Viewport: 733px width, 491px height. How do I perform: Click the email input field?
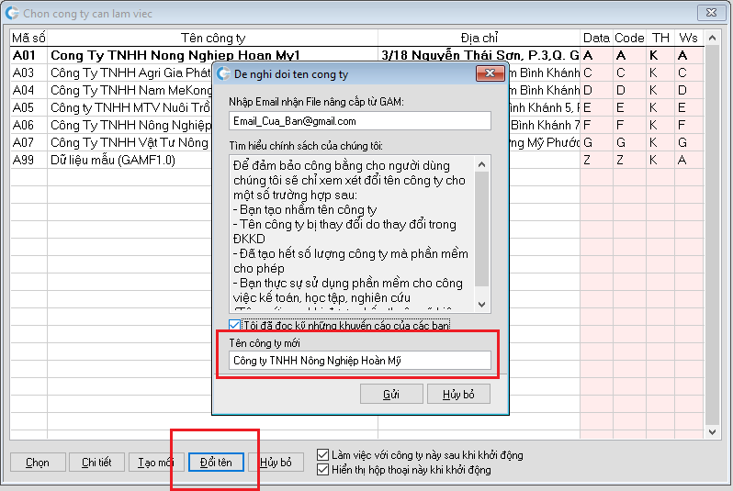(x=359, y=120)
